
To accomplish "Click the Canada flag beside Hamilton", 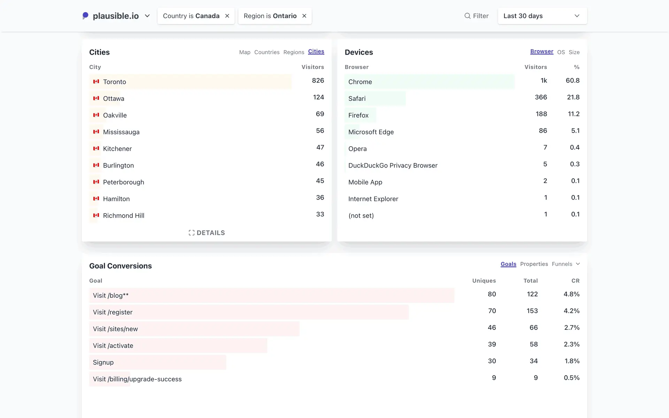I will pyautogui.click(x=96, y=199).
